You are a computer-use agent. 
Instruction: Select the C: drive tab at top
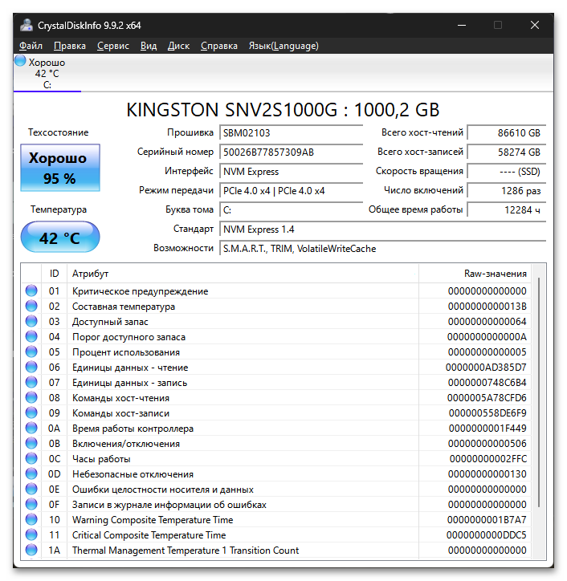click(47, 73)
